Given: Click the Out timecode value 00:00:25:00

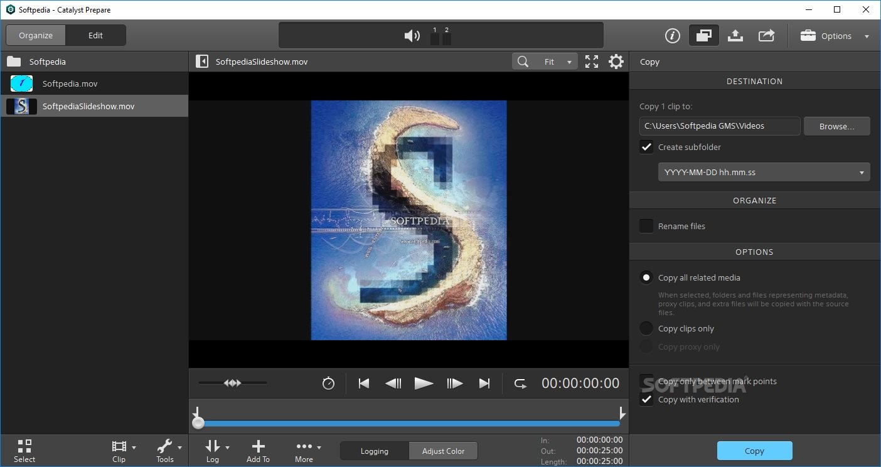Looking at the screenshot, I should (x=599, y=451).
